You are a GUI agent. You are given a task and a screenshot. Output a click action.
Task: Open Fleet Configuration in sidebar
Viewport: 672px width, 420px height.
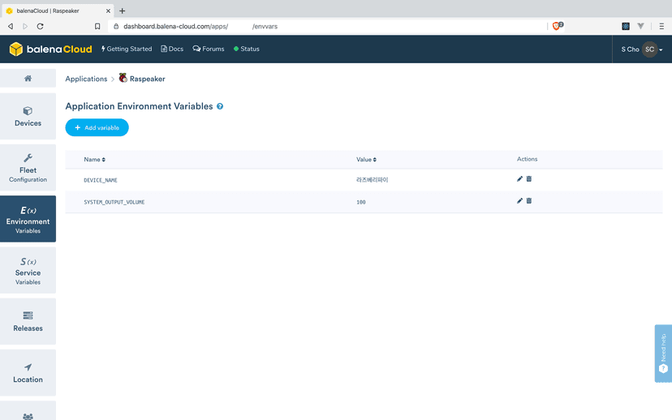point(28,168)
